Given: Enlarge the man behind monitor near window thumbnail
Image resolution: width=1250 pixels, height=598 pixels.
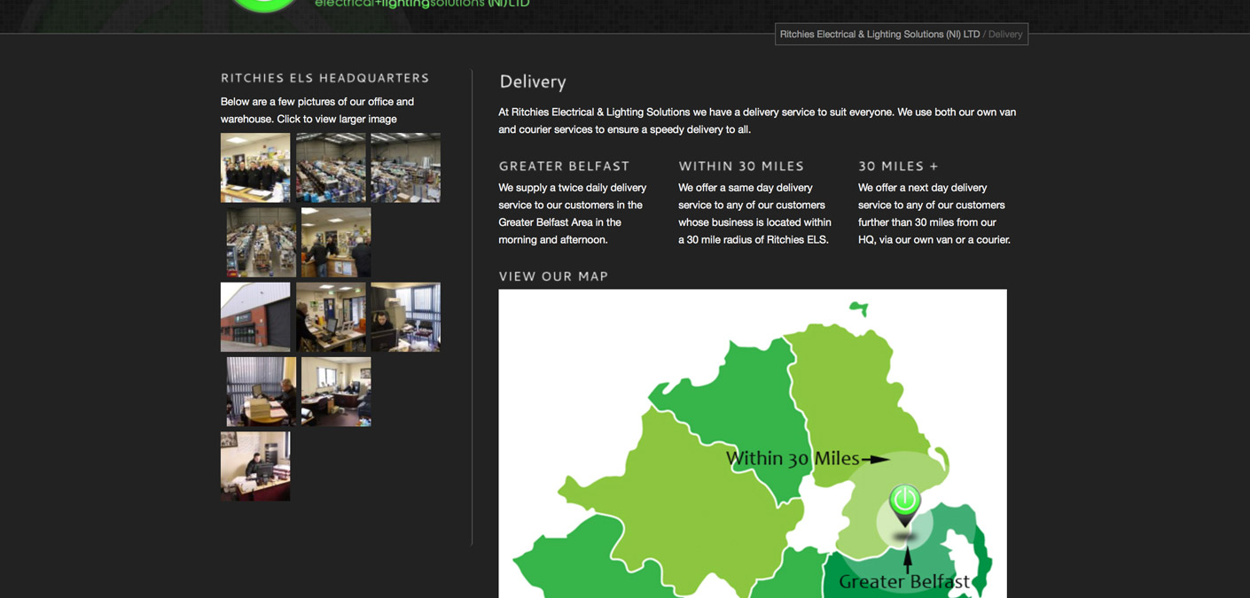Looking at the screenshot, I should click(405, 317).
